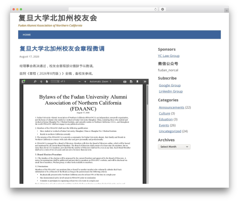This screenshot has width=239, height=202.
Task: Open the Events category
Action: tap(164, 125)
